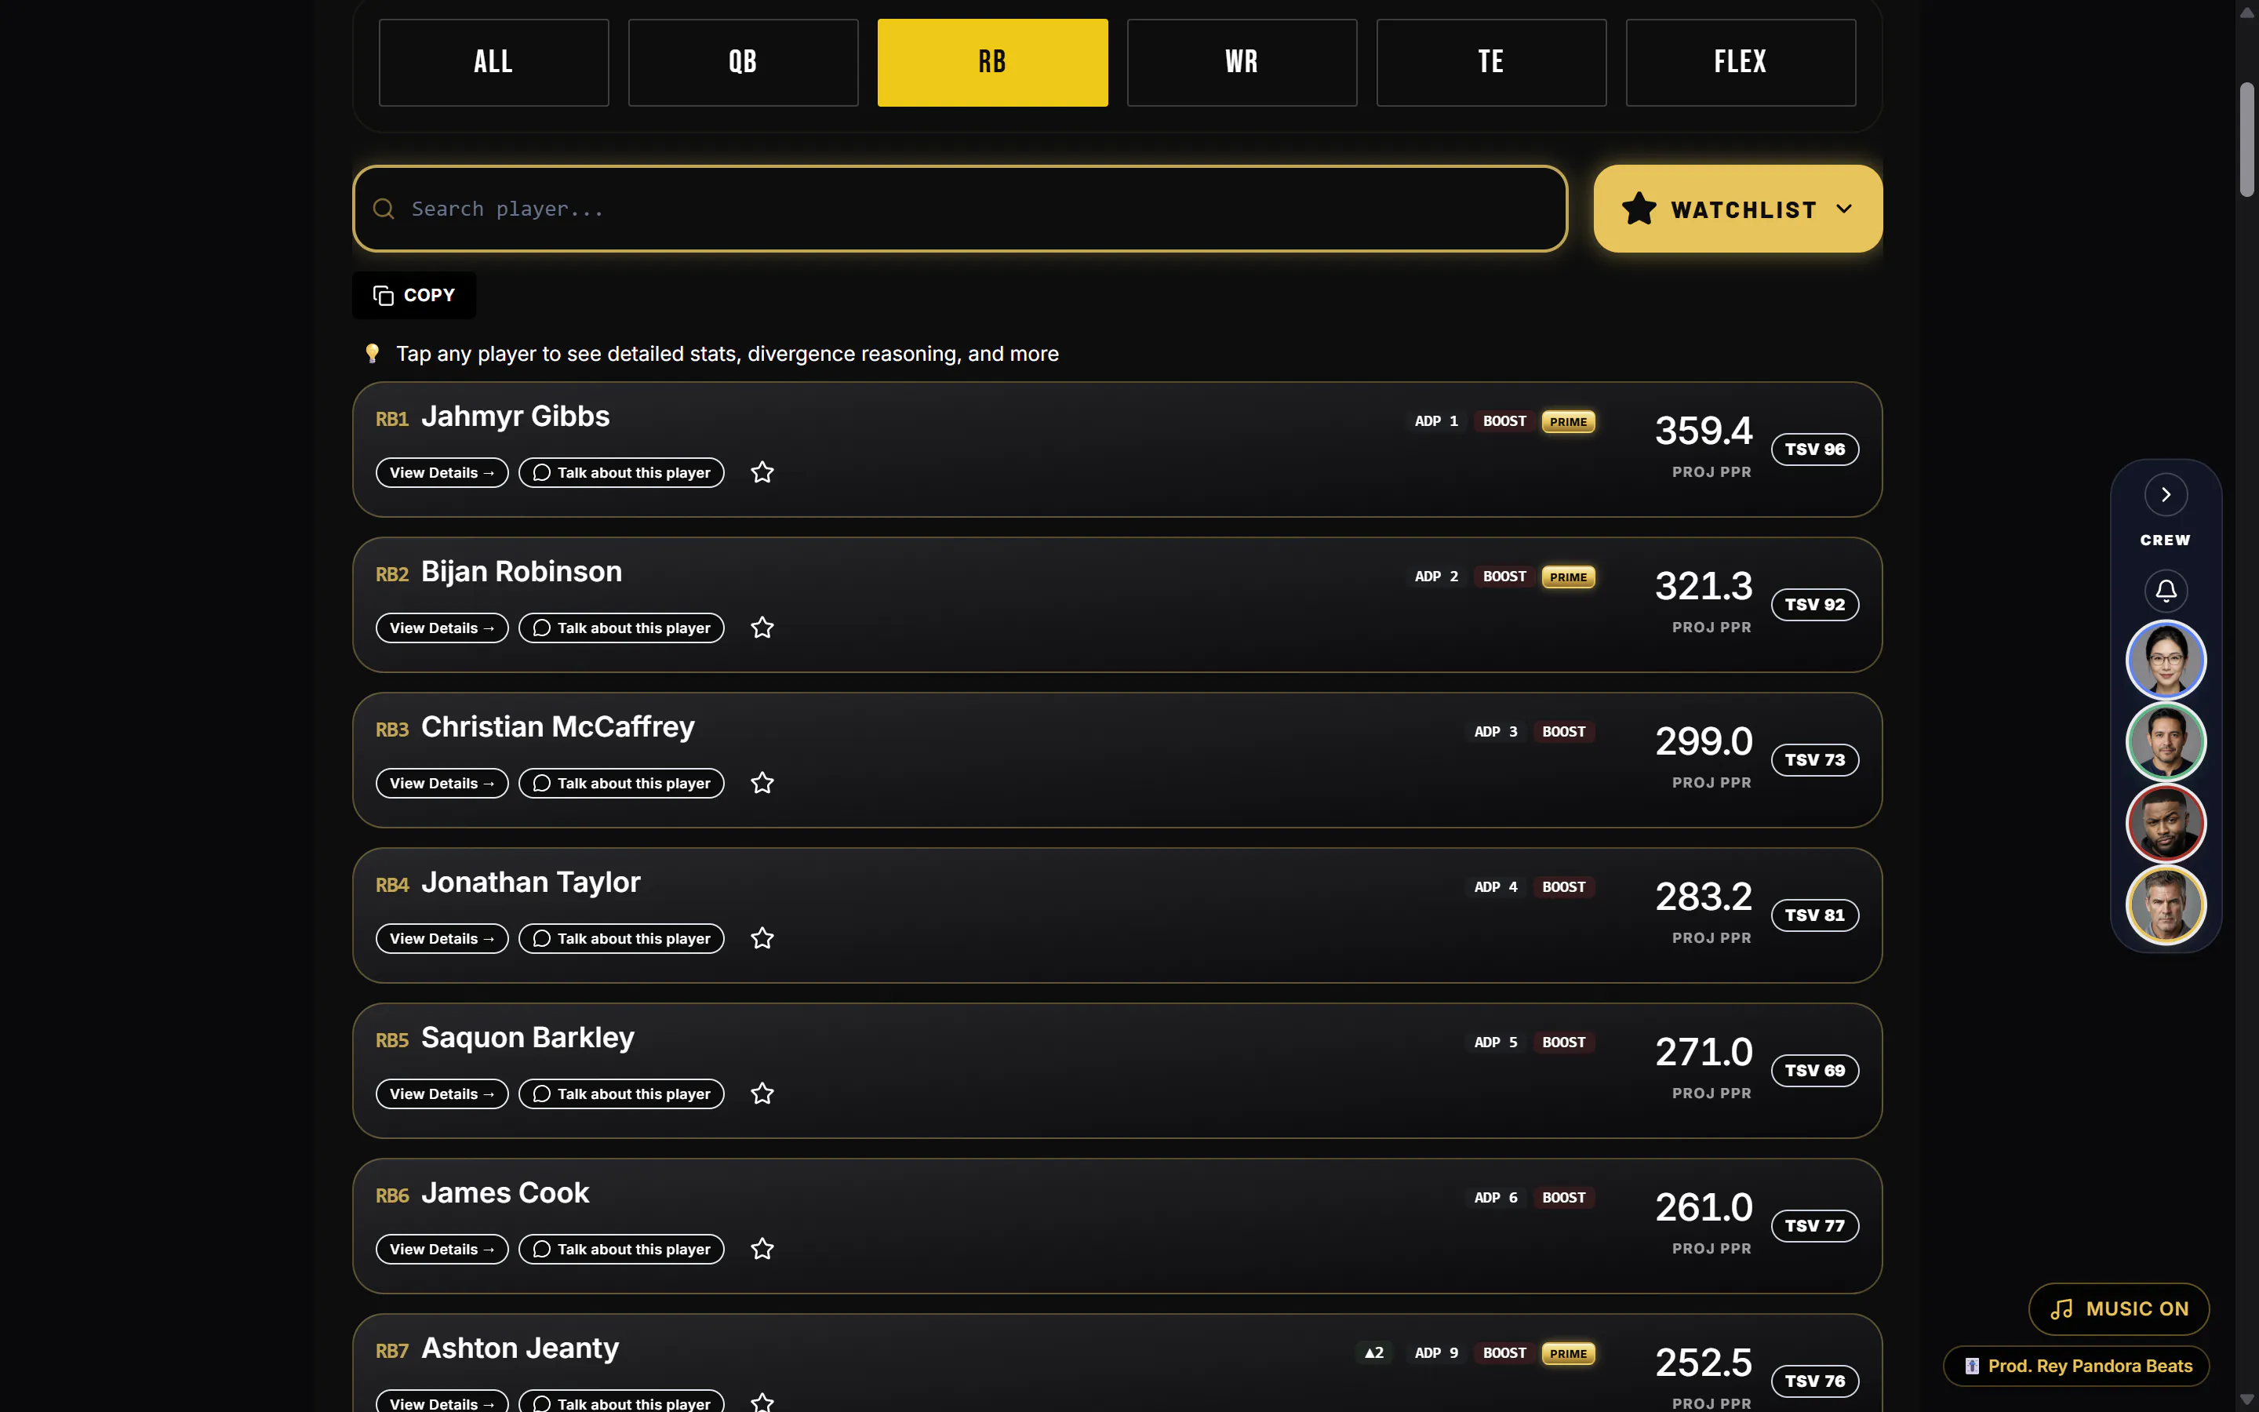
Task: Click the TSV 77 badge
Action: (1813, 1225)
